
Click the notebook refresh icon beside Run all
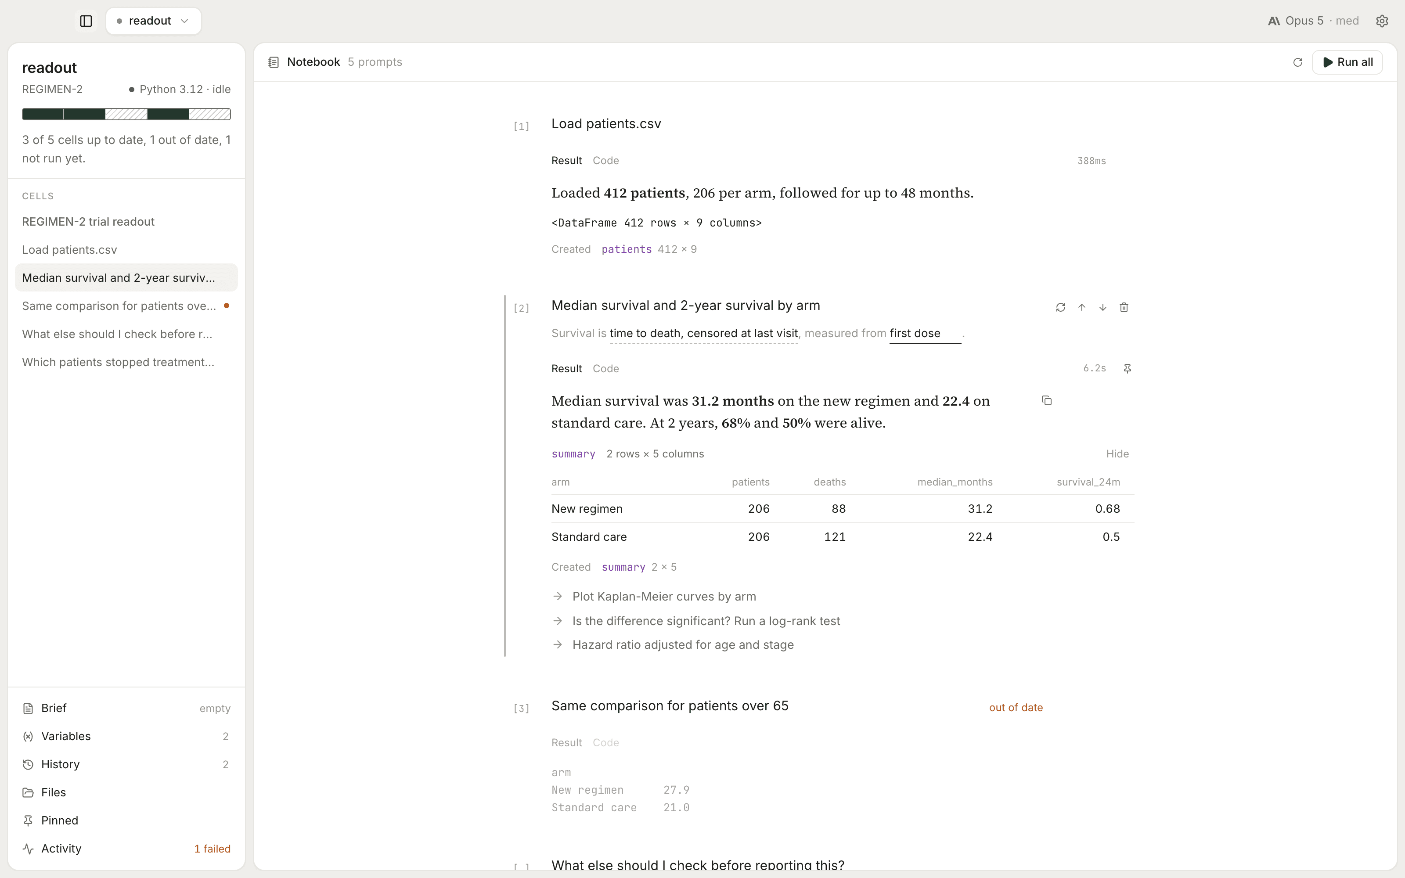(x=1297, y=62)
